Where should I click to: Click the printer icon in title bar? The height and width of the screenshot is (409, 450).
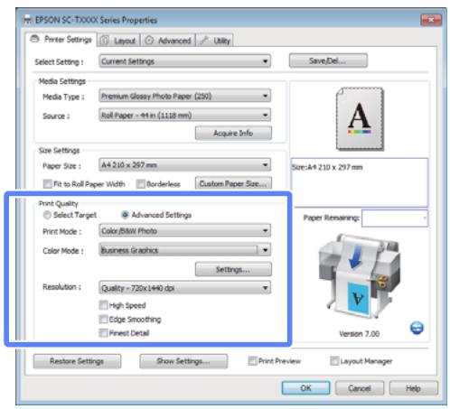click(x=28, y=20)
